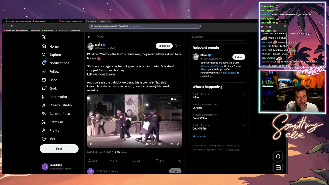Follow Mario in Relevant people
This screenshot has height=185, width=329.
239,57
